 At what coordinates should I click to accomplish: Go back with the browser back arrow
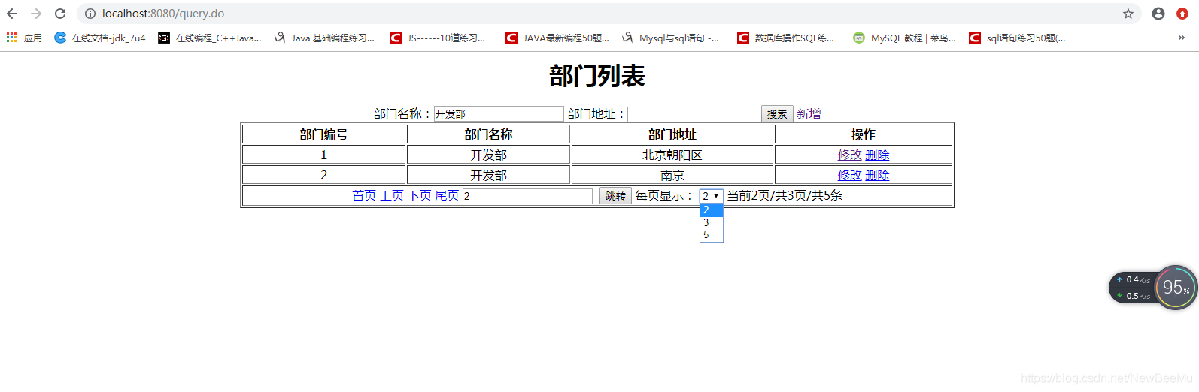[x=12, y=14]
